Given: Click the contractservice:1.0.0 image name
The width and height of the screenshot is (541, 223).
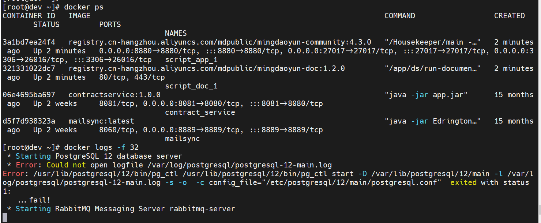Looking at the screenshot, I should point(114,95).
